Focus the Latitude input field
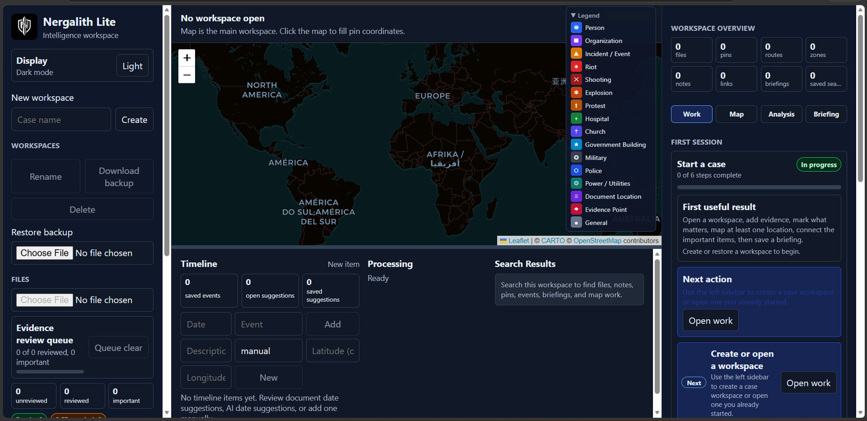Viewport: 867px width, 421px height. coord(333,351)
